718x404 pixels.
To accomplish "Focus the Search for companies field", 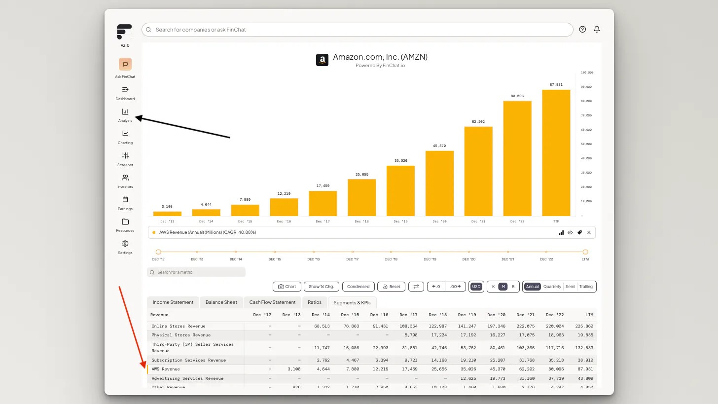I will (358, 30).
